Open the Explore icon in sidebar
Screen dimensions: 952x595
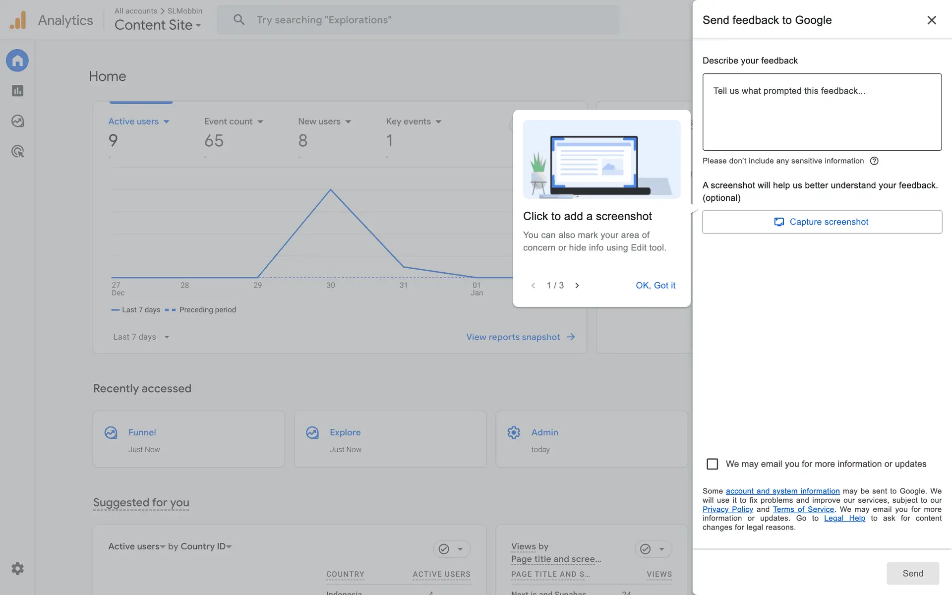coord(17,121)
